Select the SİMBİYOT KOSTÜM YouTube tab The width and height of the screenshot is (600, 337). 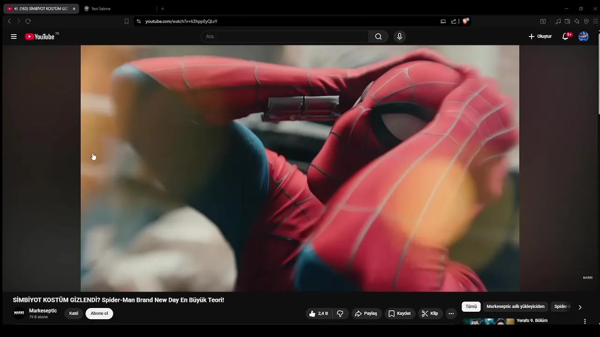click(41, 8)
